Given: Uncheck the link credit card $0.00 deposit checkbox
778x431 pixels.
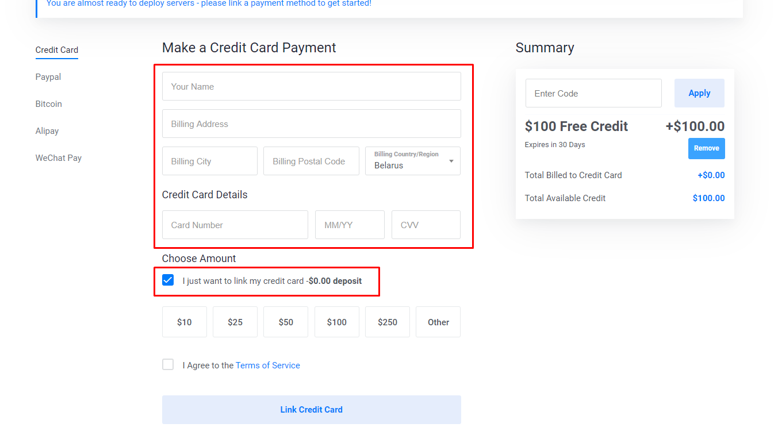Looking at the screenshot, I should pyautogui.click(x=168, y=280).
